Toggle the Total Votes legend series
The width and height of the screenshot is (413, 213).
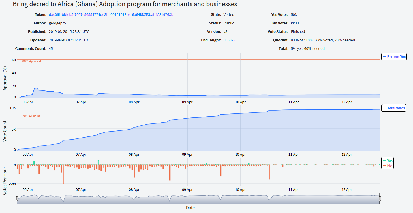point(394,108)
